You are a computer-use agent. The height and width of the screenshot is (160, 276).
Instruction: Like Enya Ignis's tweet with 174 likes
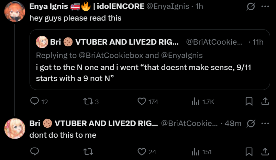(x=142, y=101)
